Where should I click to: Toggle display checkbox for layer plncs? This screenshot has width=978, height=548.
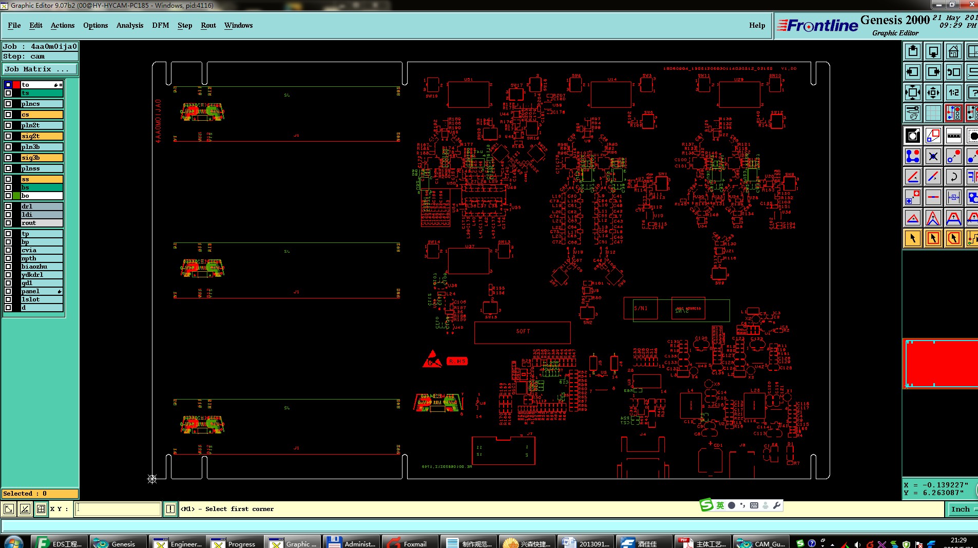tap(8, 104)
